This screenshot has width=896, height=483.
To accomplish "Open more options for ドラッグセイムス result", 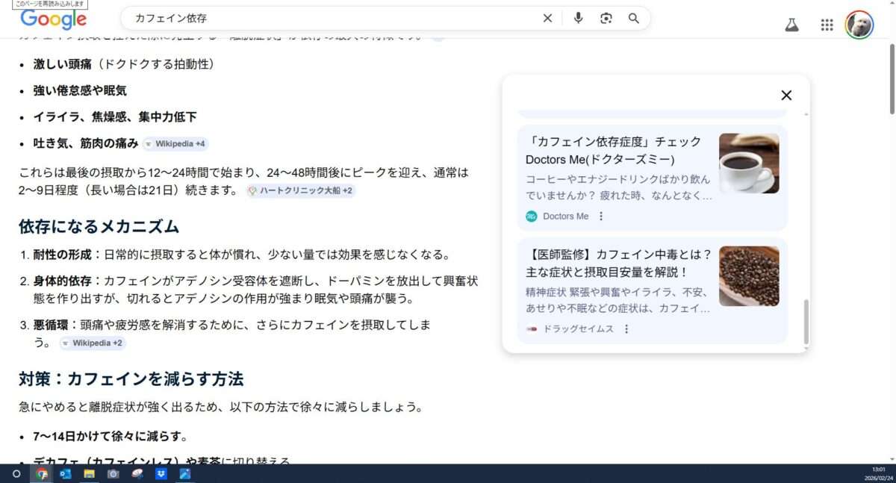I will 626,329.
